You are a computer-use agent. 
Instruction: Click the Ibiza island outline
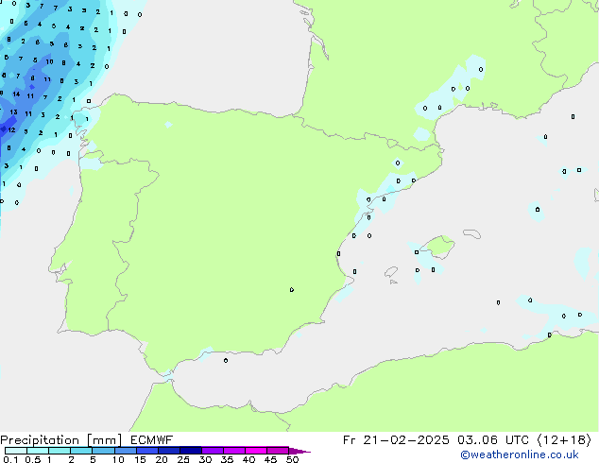click(391, 272)
